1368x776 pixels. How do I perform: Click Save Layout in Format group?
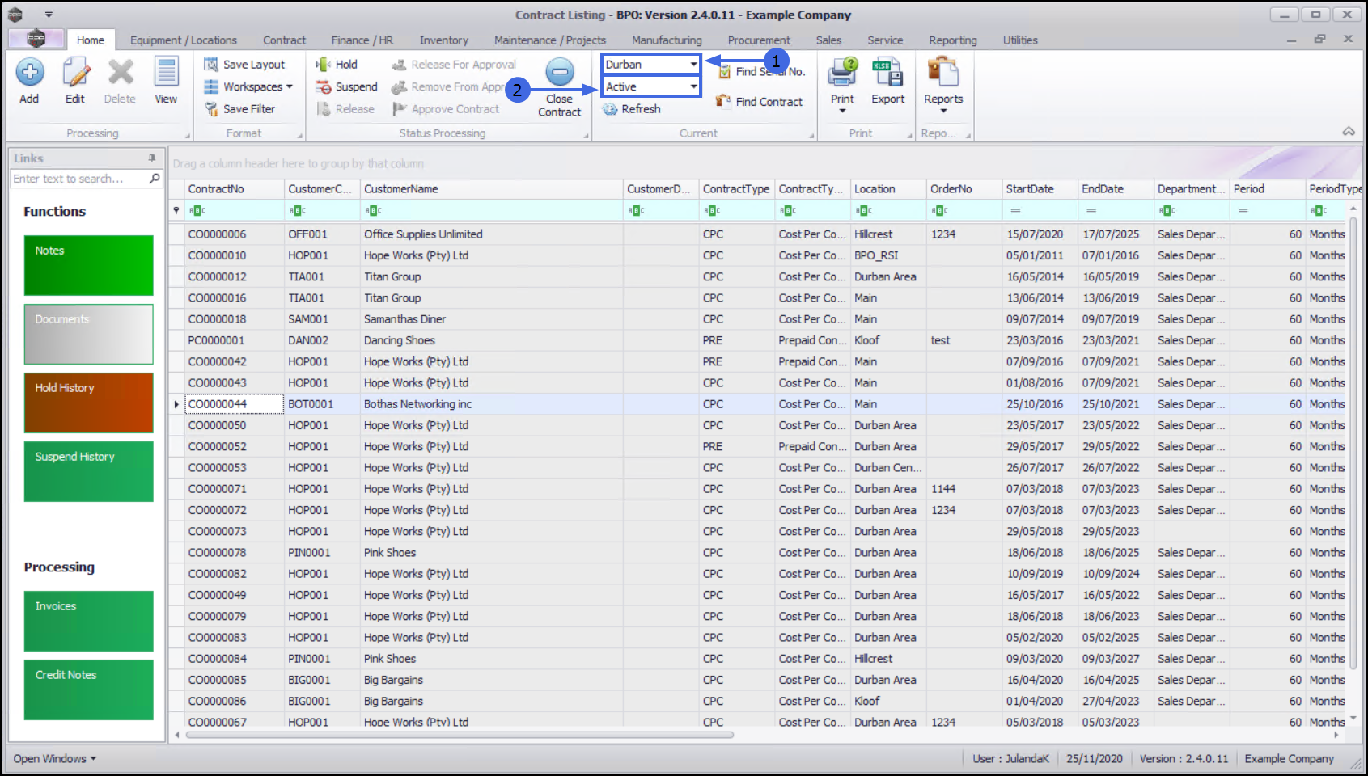pyautogui.click(x=244, y=65)
